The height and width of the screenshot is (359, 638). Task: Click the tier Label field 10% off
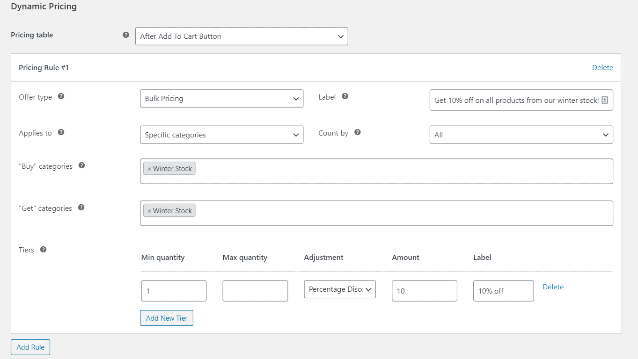click(x=504, y=291)
